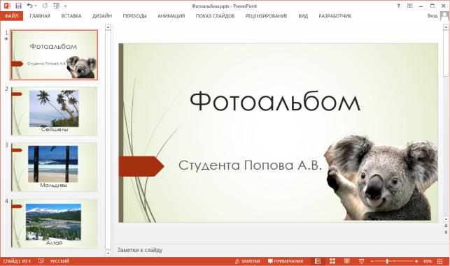Switch to the ПОКАЗ СЛАЙДОВ ribbon tab
The image size is (450, 266).
(216, 16)
